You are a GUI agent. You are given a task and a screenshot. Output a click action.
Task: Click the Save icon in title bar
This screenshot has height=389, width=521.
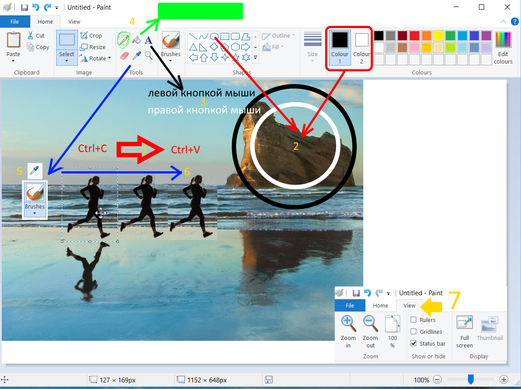(x=25, y=7)
